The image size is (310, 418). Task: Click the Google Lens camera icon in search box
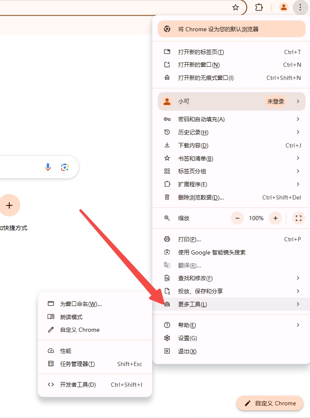point(65,167)
